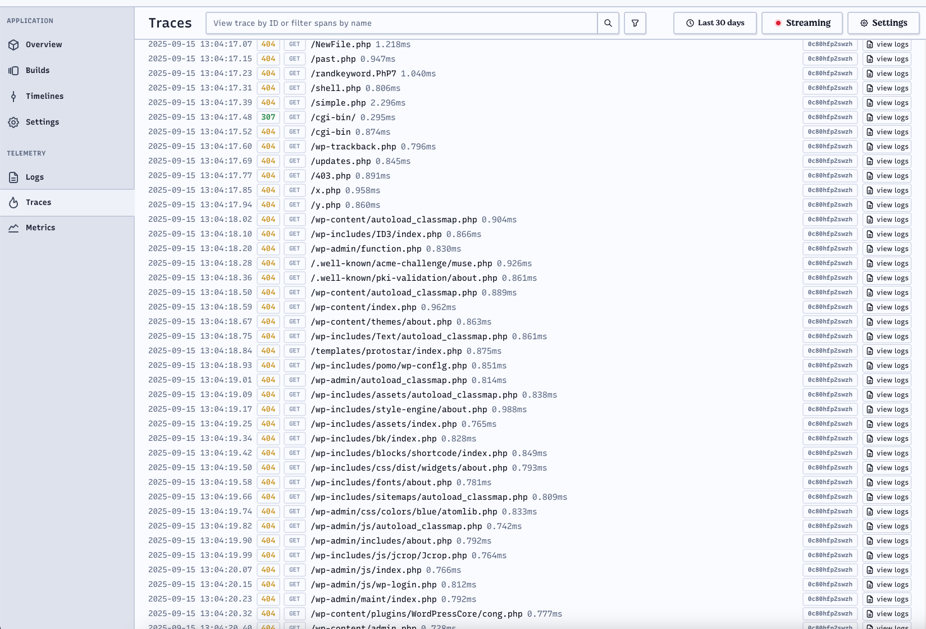The height and width of the screenshot is (629, 926).
Task: Open the filter funnel icon beside search
Action: tap(635, 23)
